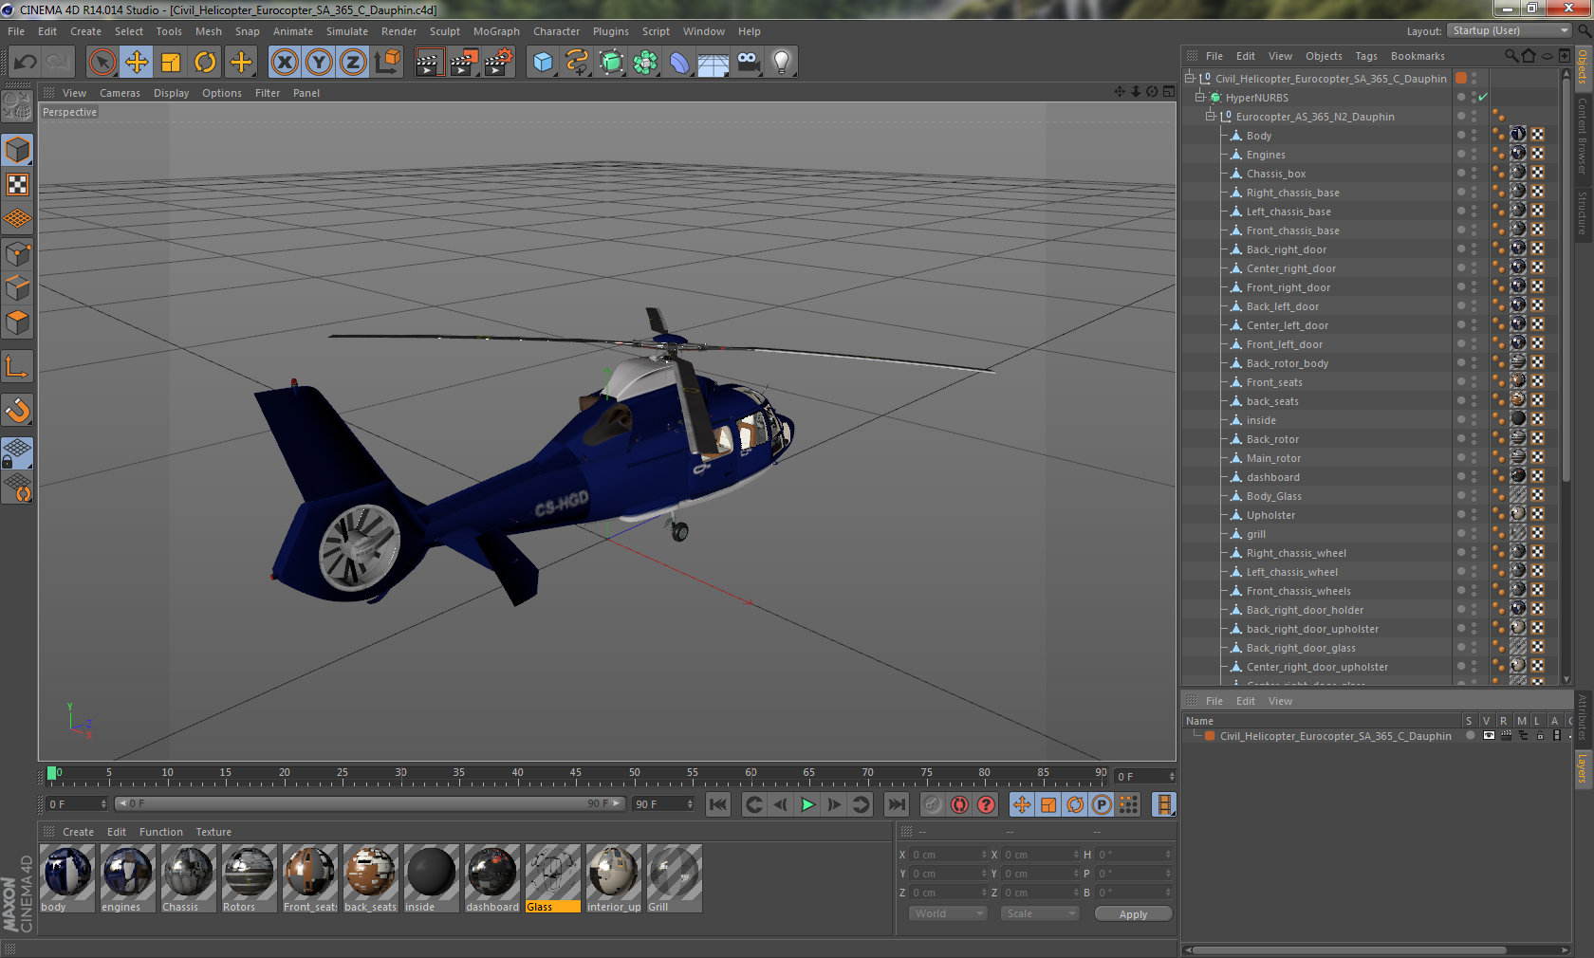The image size is (1594, 958).
Task: Open material manager Texture menu
Action: 213,832
